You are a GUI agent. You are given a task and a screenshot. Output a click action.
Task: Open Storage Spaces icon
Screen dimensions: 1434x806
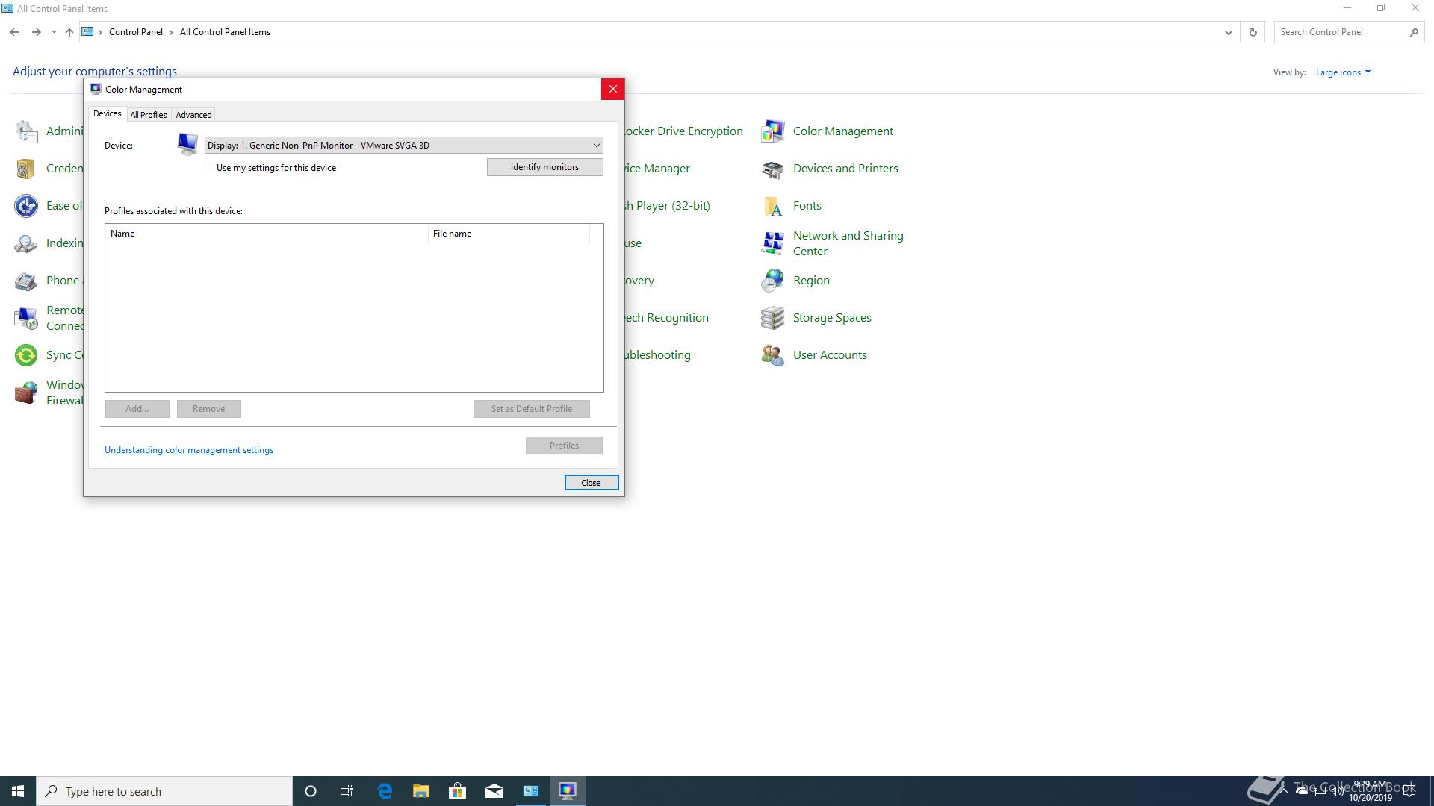coord(772,318)
